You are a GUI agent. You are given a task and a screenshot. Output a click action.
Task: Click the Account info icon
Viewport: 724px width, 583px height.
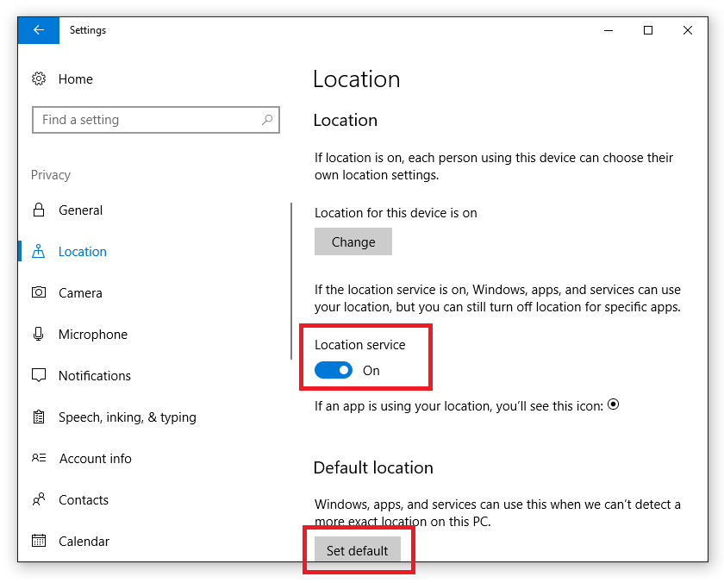[39, 458]
